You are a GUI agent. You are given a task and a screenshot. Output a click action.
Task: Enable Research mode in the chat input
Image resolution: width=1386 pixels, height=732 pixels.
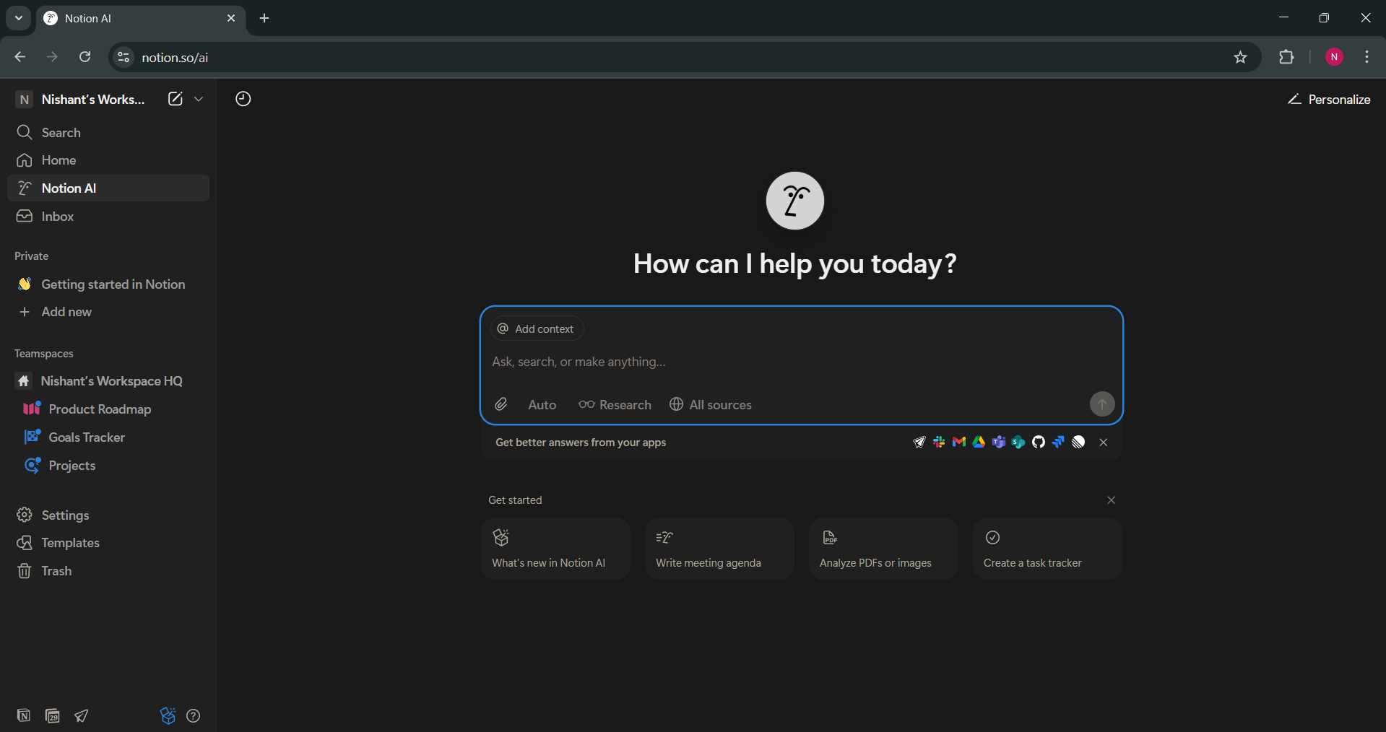tap(615, 404)
